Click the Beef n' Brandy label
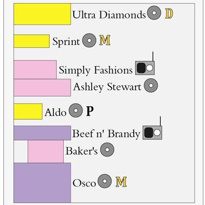The width and height of the screenshot is (205, 205). pos(106,134)
